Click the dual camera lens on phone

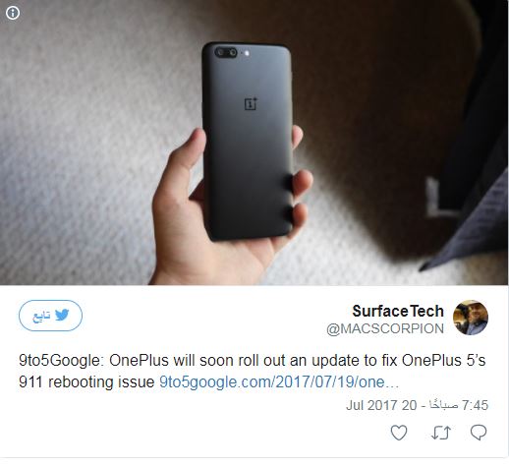coord(226,52)
